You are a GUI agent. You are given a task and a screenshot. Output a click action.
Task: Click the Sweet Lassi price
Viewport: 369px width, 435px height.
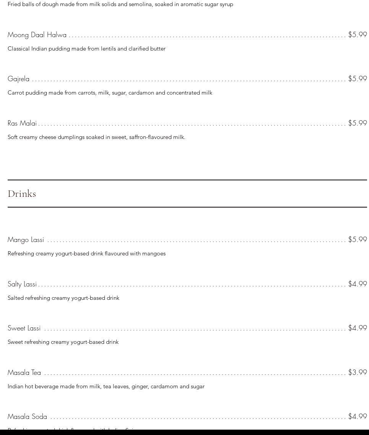tap(358, 328)
